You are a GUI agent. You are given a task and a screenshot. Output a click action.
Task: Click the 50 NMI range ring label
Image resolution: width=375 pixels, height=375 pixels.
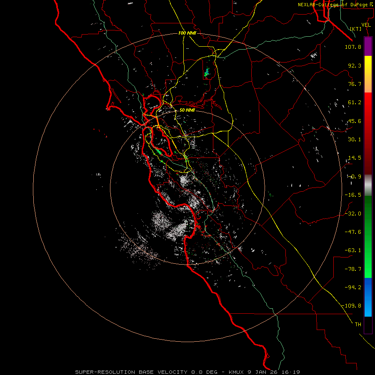pos(187,110)
